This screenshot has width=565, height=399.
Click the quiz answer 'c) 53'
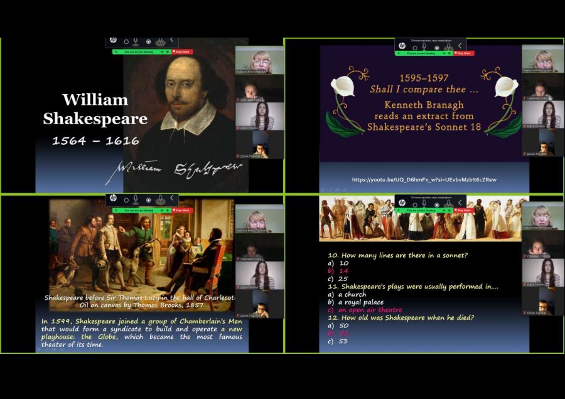(x=338, y=341)
